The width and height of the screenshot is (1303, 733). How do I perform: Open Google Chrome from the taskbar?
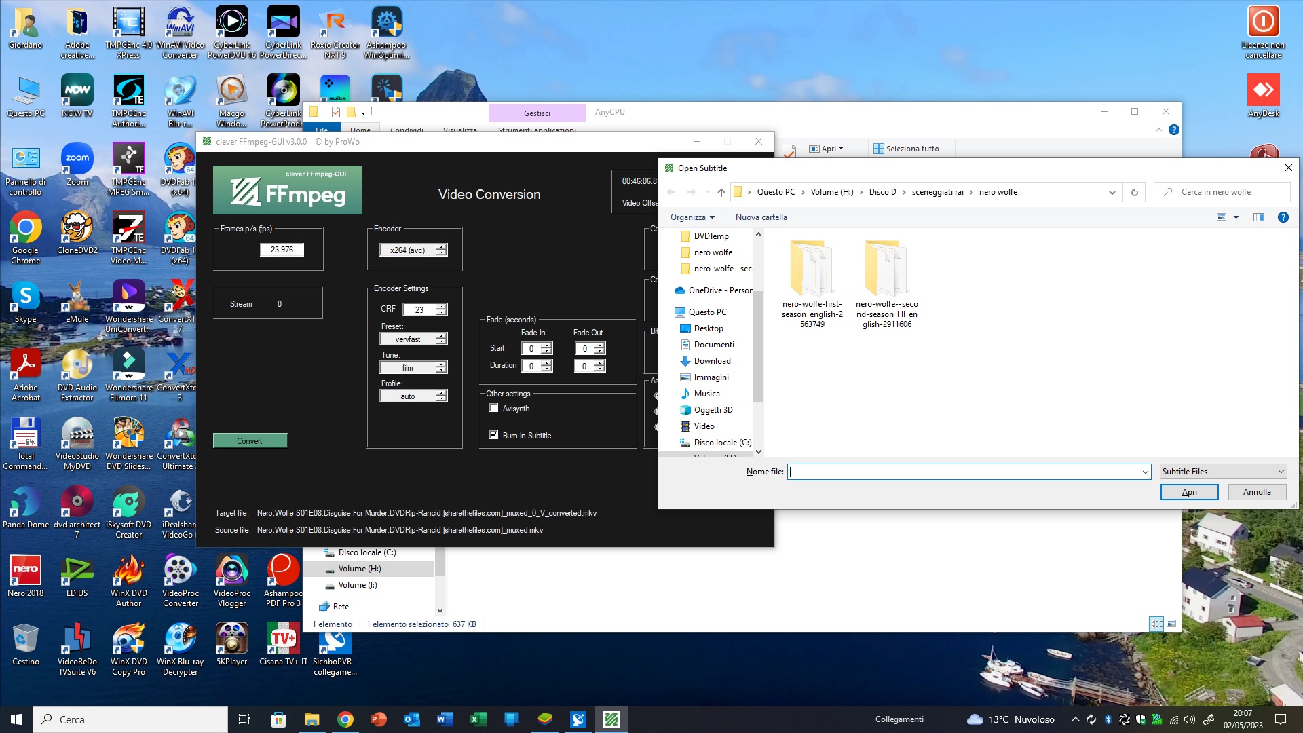pos(345,719)
